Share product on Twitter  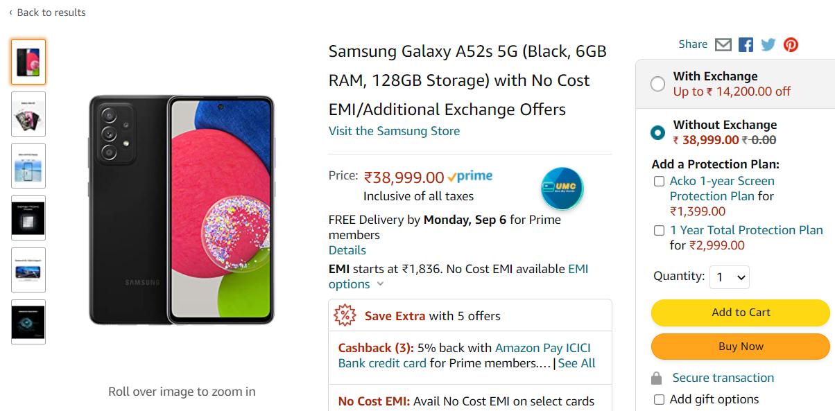click(x=768, y=45)
